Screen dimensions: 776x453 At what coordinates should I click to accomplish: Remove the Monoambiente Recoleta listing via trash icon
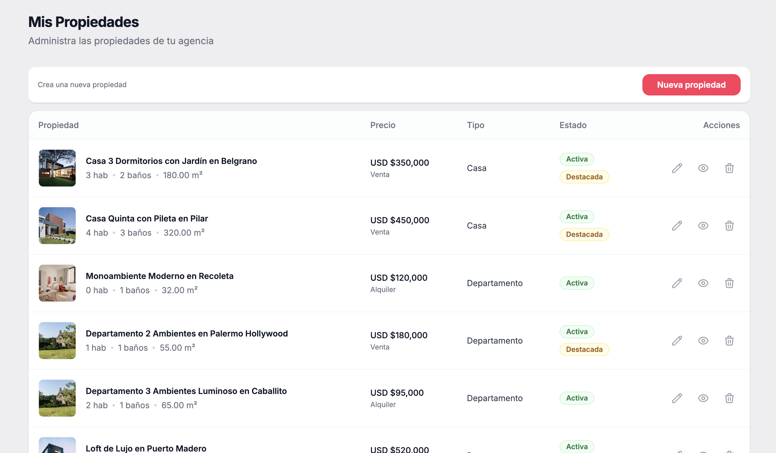coord(729,283)
